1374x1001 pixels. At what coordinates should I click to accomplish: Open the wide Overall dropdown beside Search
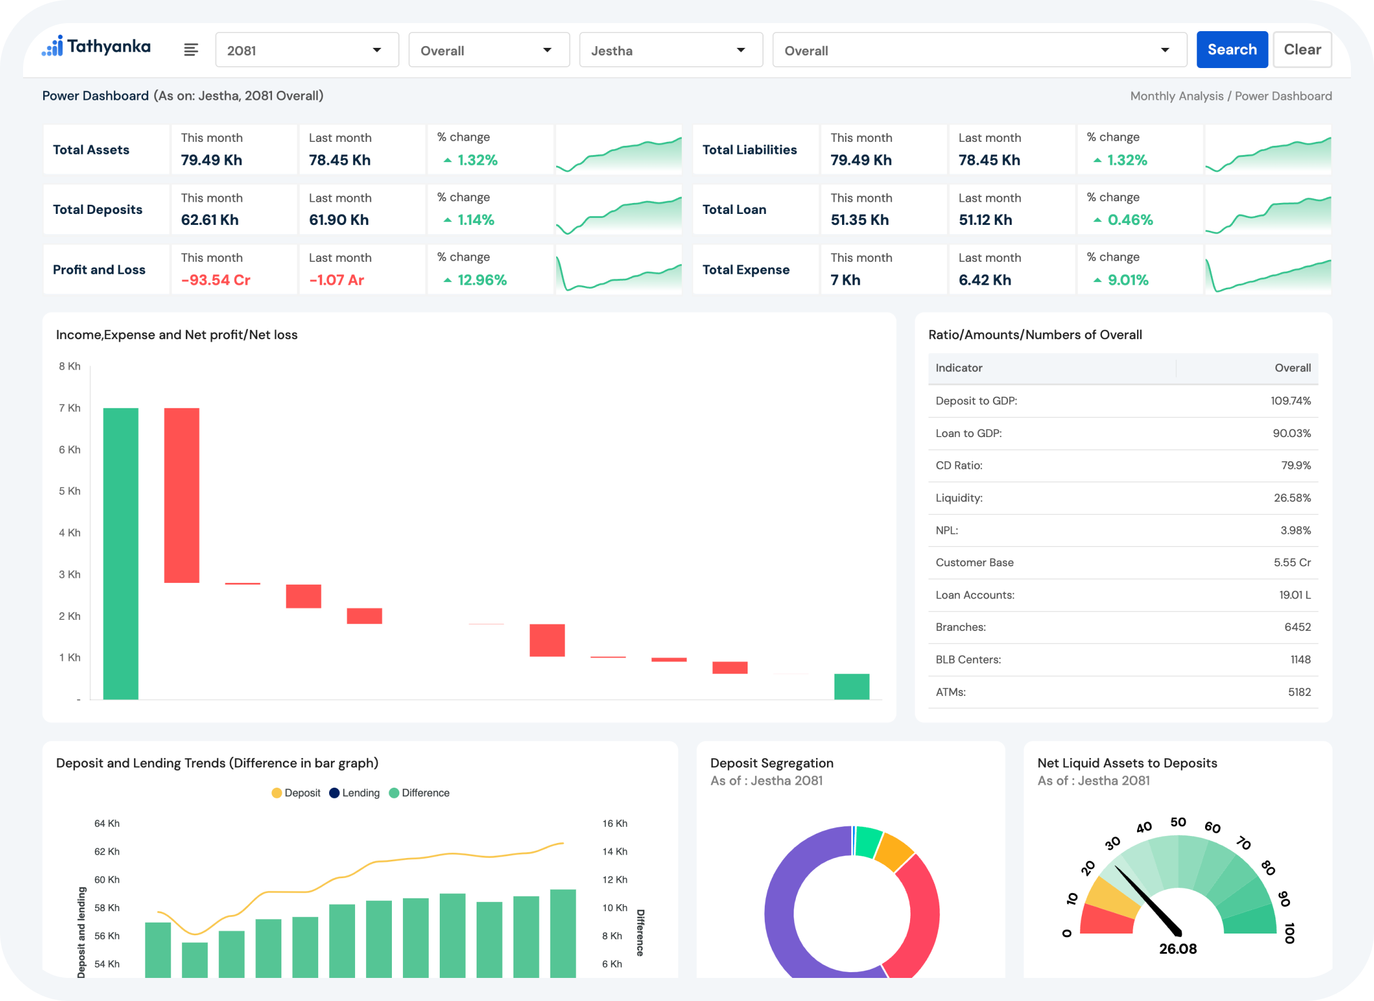point(979,50)
